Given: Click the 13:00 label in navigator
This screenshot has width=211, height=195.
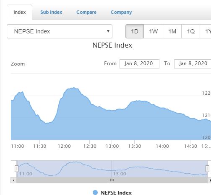Looking at the screenshot, I should (120, 174).
